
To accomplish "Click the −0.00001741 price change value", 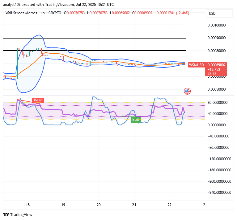I will 165,13.
